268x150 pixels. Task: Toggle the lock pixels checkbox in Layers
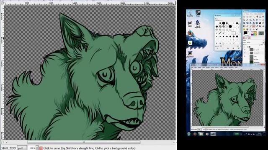point(247,47)
